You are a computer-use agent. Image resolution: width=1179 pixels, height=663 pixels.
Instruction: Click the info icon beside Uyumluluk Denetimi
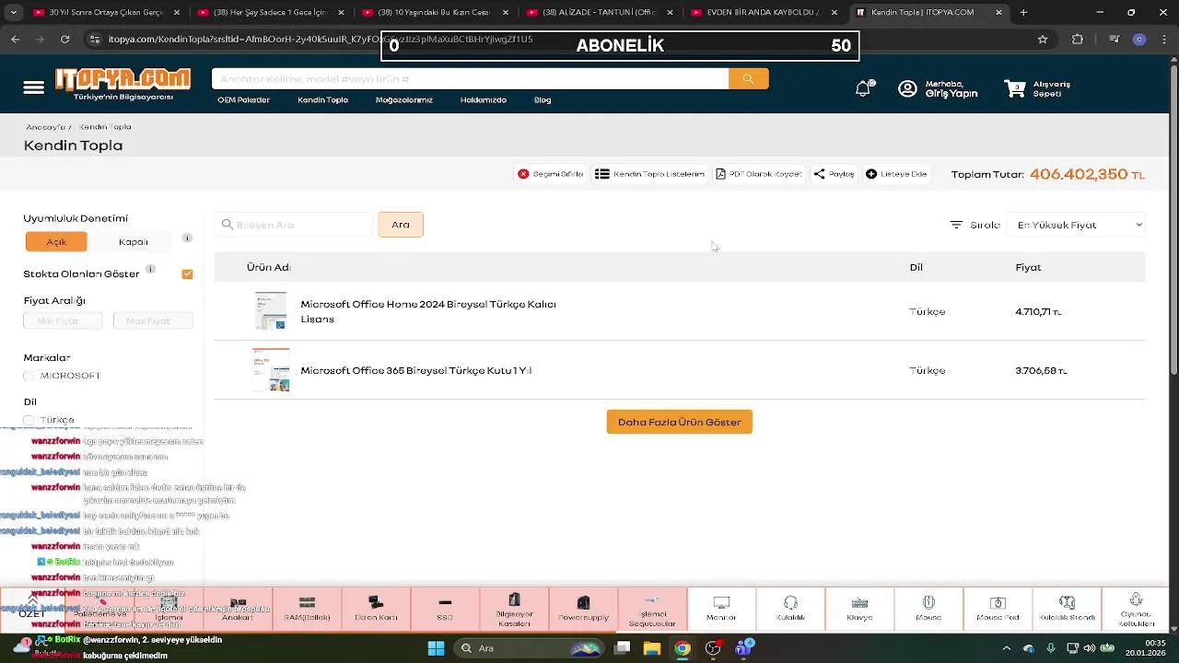(187, 238)
